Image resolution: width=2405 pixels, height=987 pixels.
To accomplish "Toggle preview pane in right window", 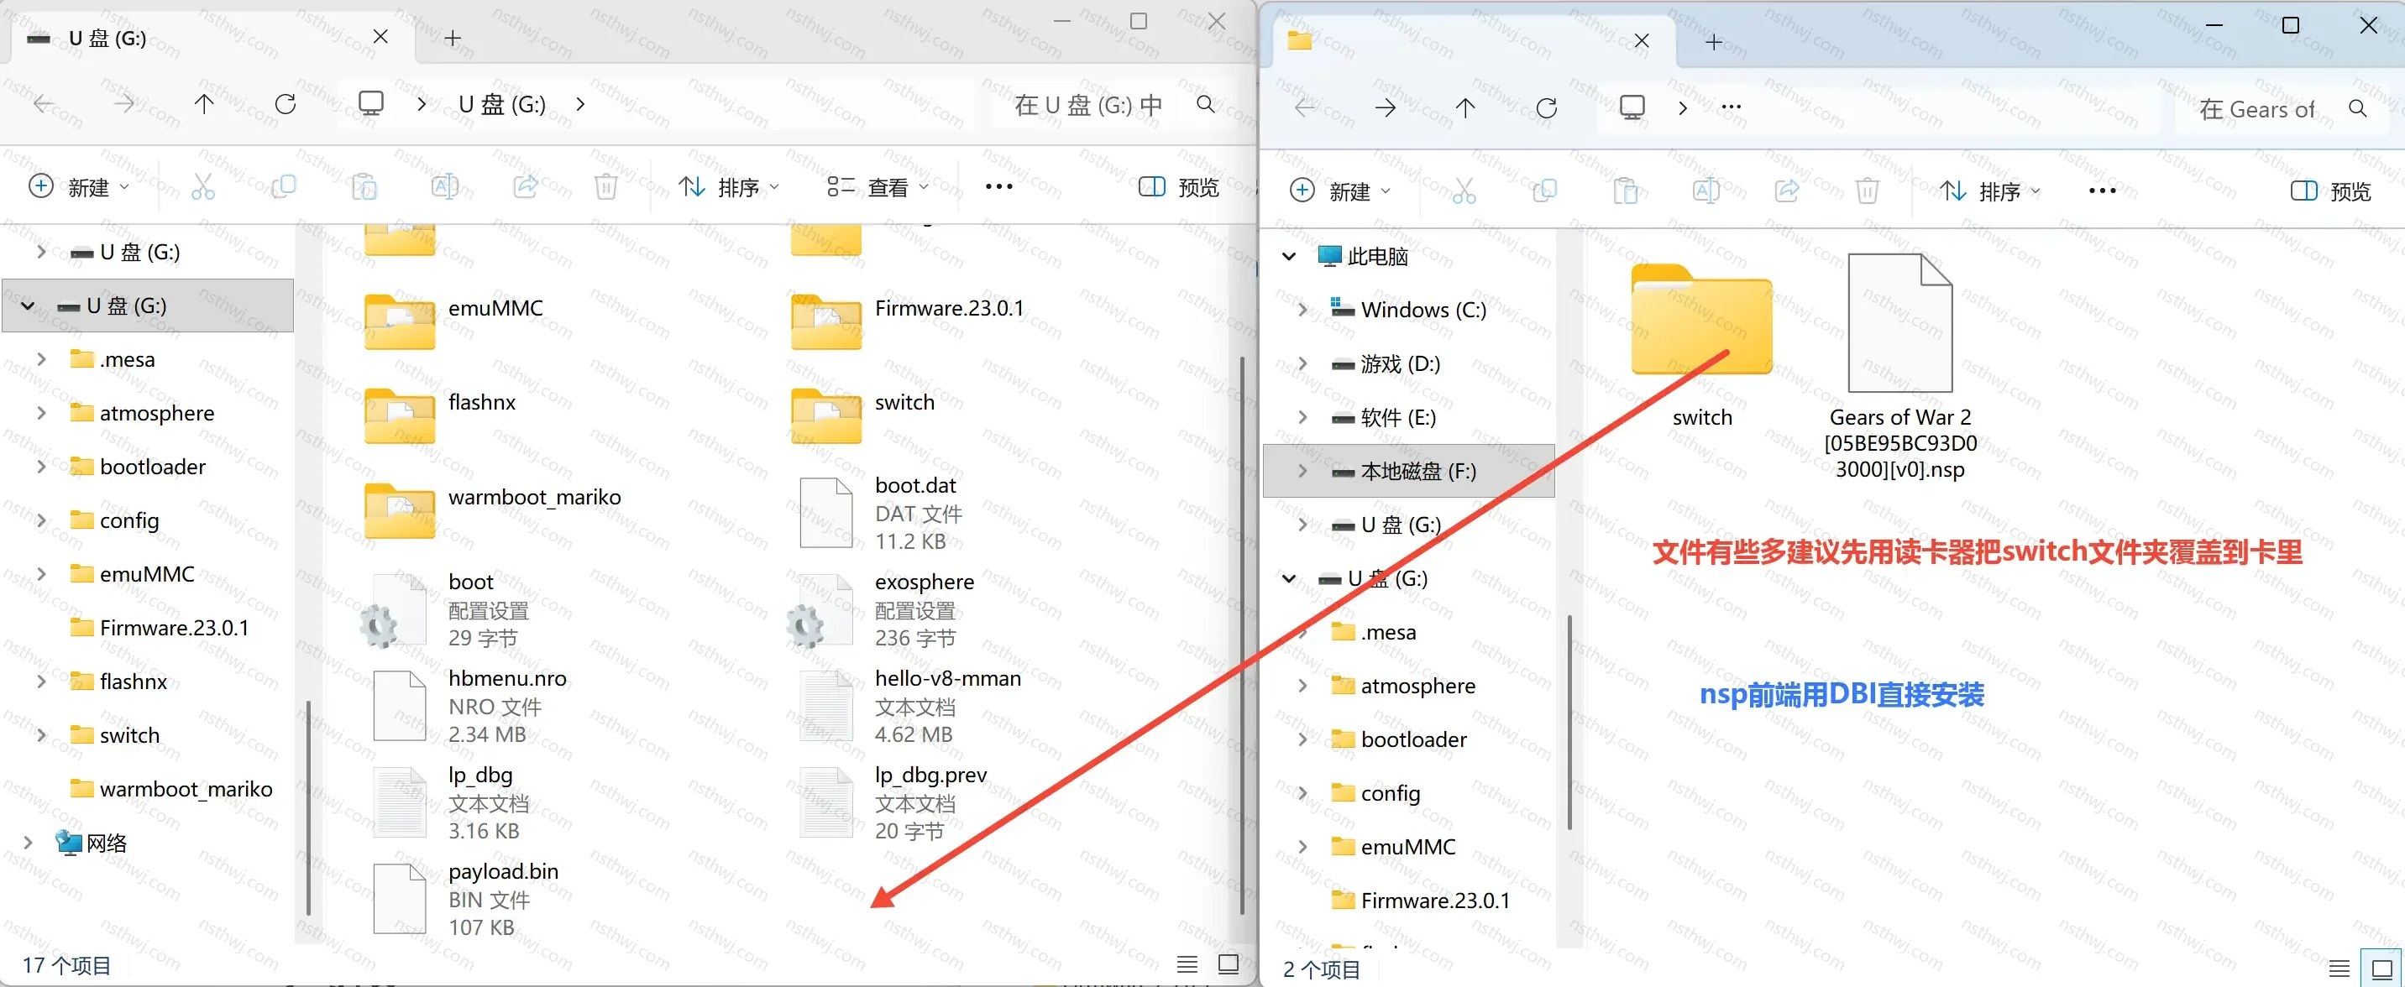I will click(x=2331, y=191).
